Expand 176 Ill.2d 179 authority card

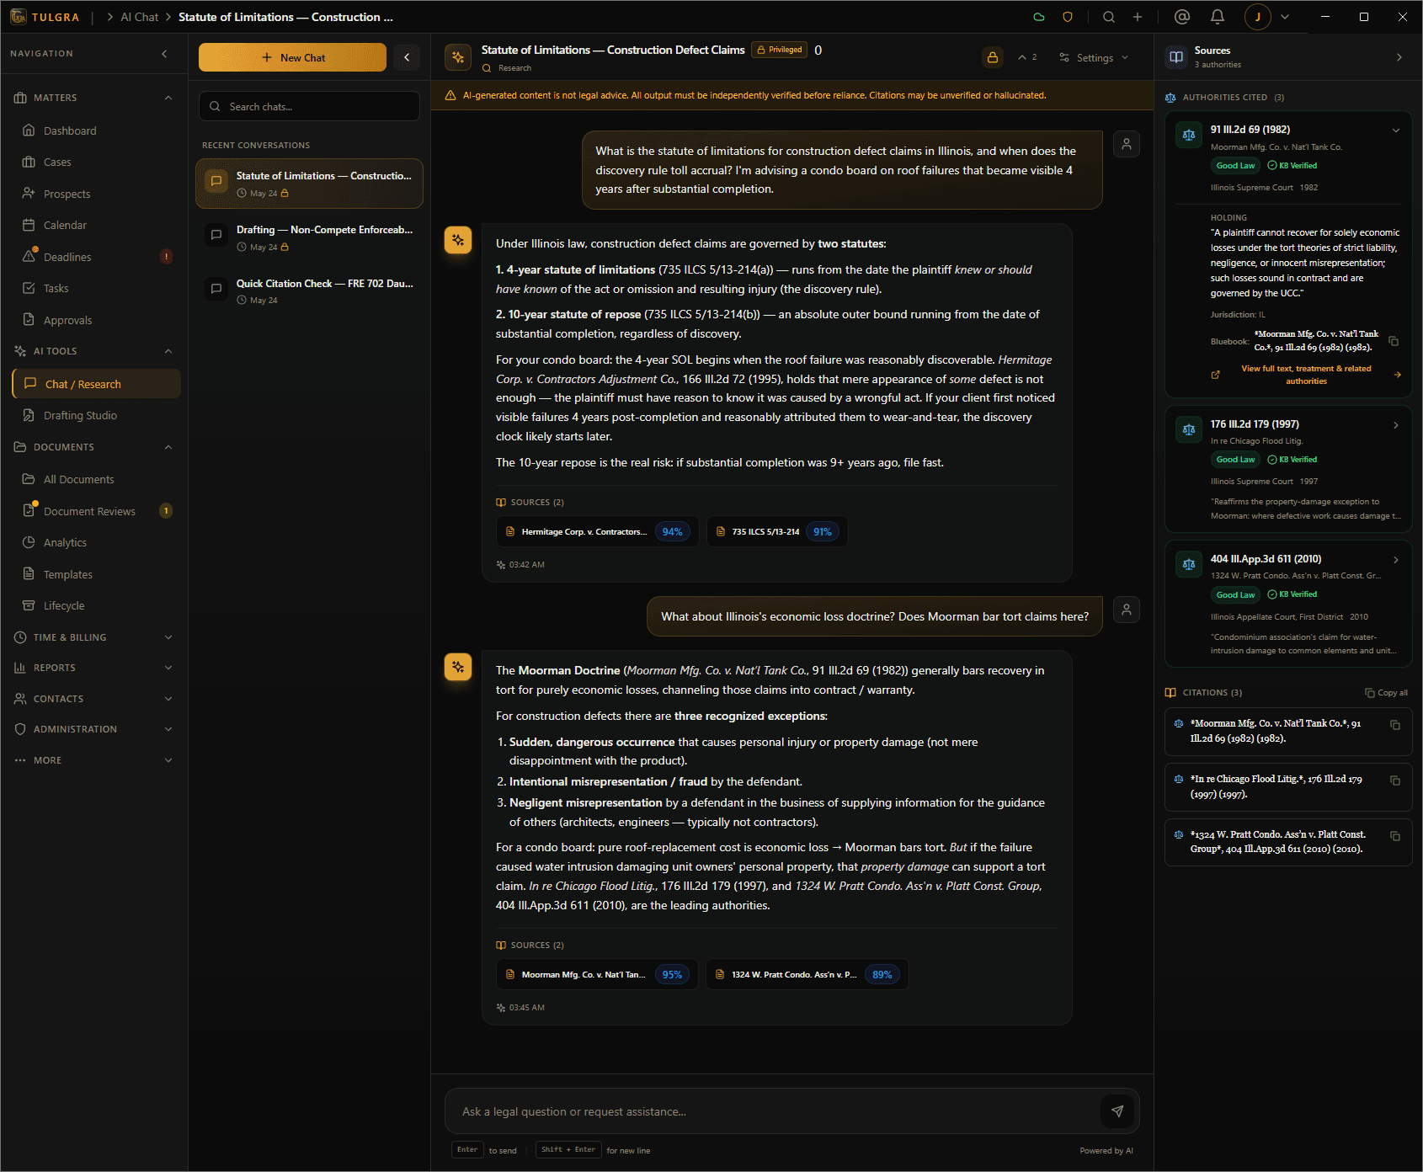(1396, 425)
